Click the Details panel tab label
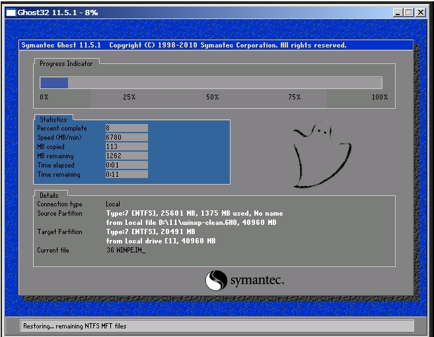 [x=49, y=195]
